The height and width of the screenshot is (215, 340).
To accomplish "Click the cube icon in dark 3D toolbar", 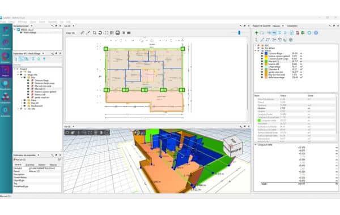I will (73, 132).
